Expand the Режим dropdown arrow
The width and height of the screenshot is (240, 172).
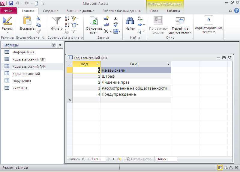(7, 32)
